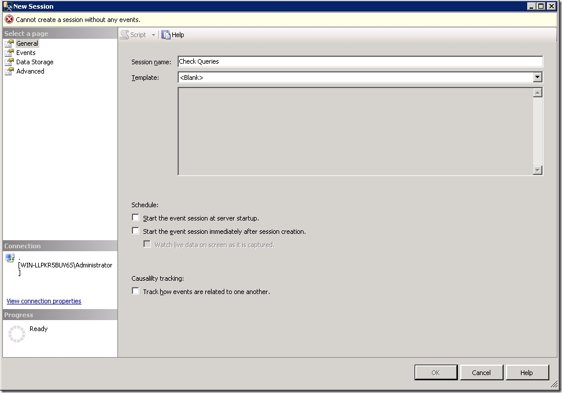Enable causality tracking of related events
Image resolution: width=562 pixels, height=393 pixels.
tap(135, 291)
